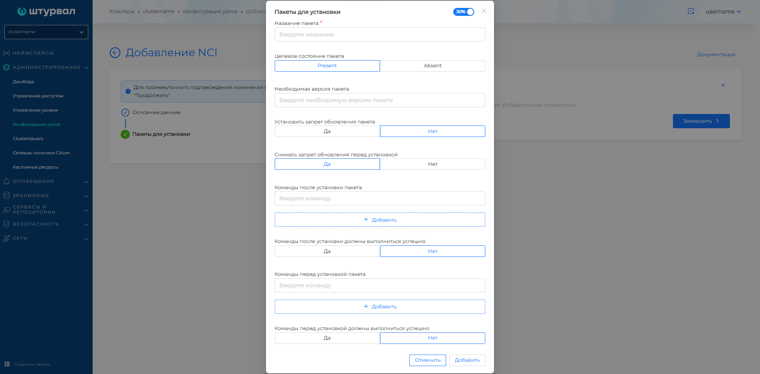760x374 pixels.
Task: Select Нет for снимать запрет обновления
Action: pos(432,164)
